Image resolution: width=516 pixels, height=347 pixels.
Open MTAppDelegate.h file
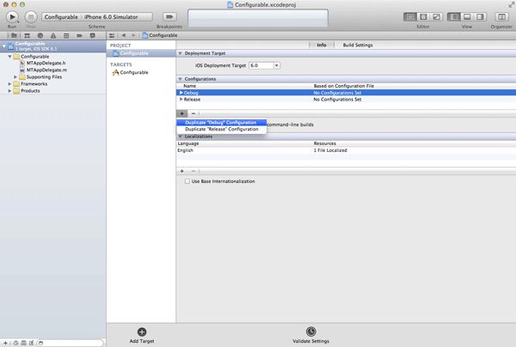(x=46, y=63)
